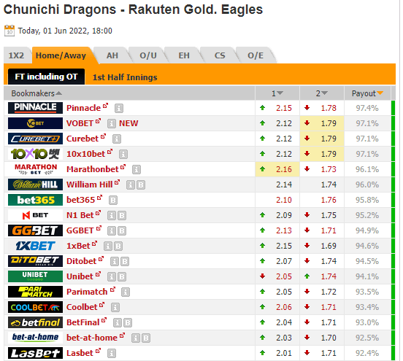Select FT including OT option
This screenshot has width=403, height=361.
point(46,77)
